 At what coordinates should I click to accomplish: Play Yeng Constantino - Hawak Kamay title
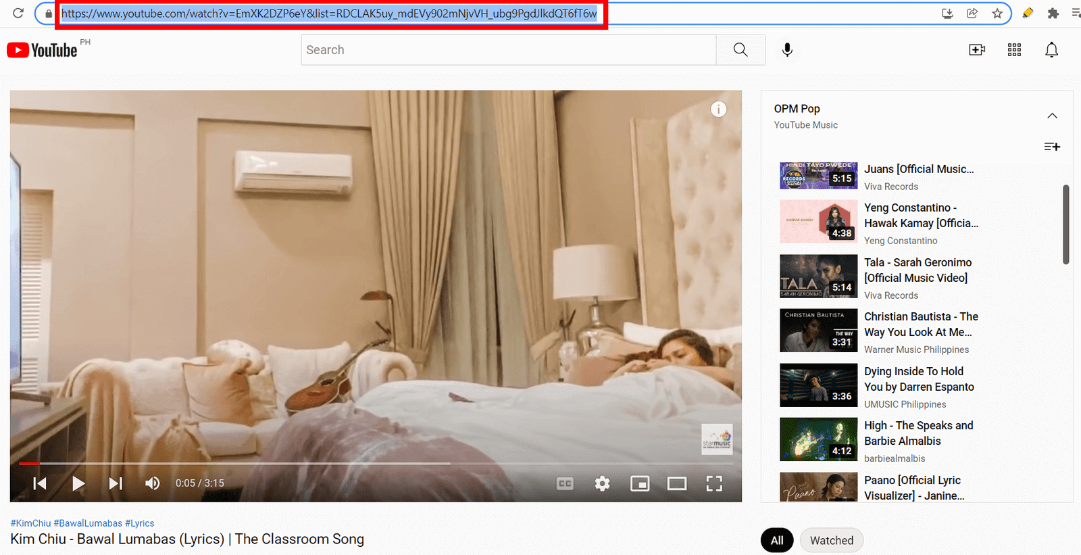(x=921, y=216)
